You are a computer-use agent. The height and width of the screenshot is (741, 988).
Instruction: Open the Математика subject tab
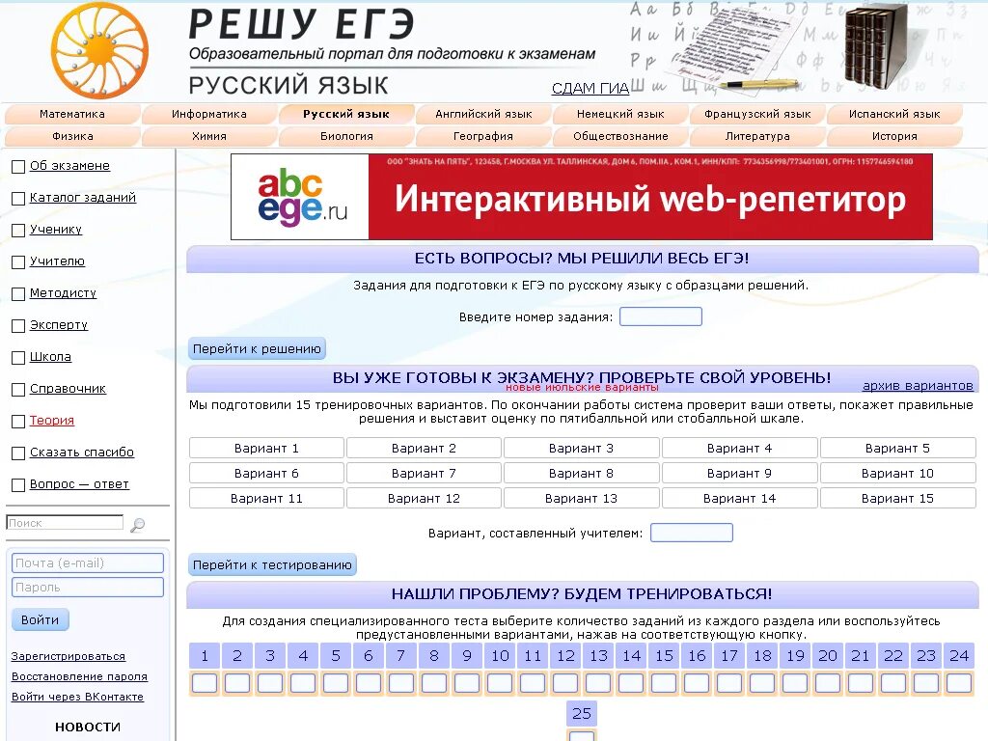click(72, 114)
